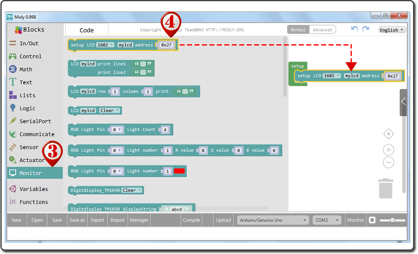Click the Compile button

191,220
